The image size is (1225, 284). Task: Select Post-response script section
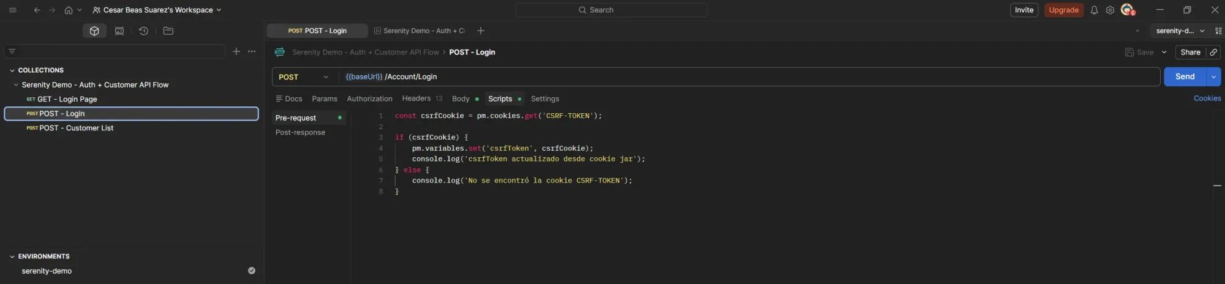pyautogui.click(x=300, y=132)
